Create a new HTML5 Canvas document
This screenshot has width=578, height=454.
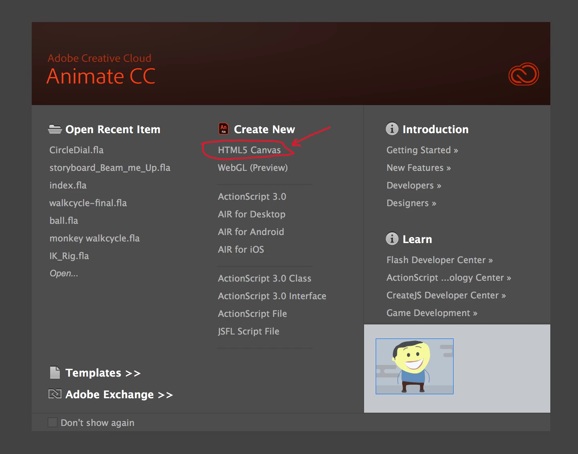point(249,150)
